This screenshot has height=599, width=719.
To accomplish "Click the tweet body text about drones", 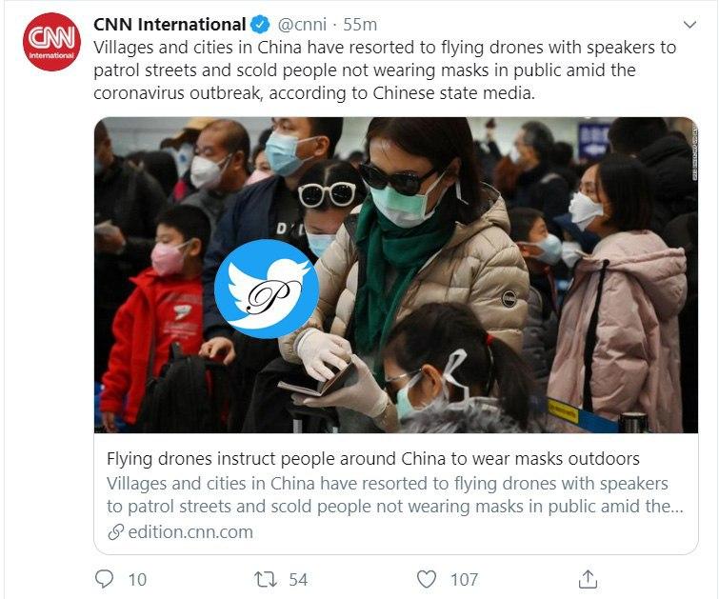I will [385, 70].
